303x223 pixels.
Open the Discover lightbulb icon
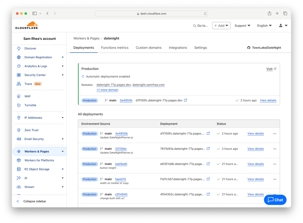click(19, 48)
